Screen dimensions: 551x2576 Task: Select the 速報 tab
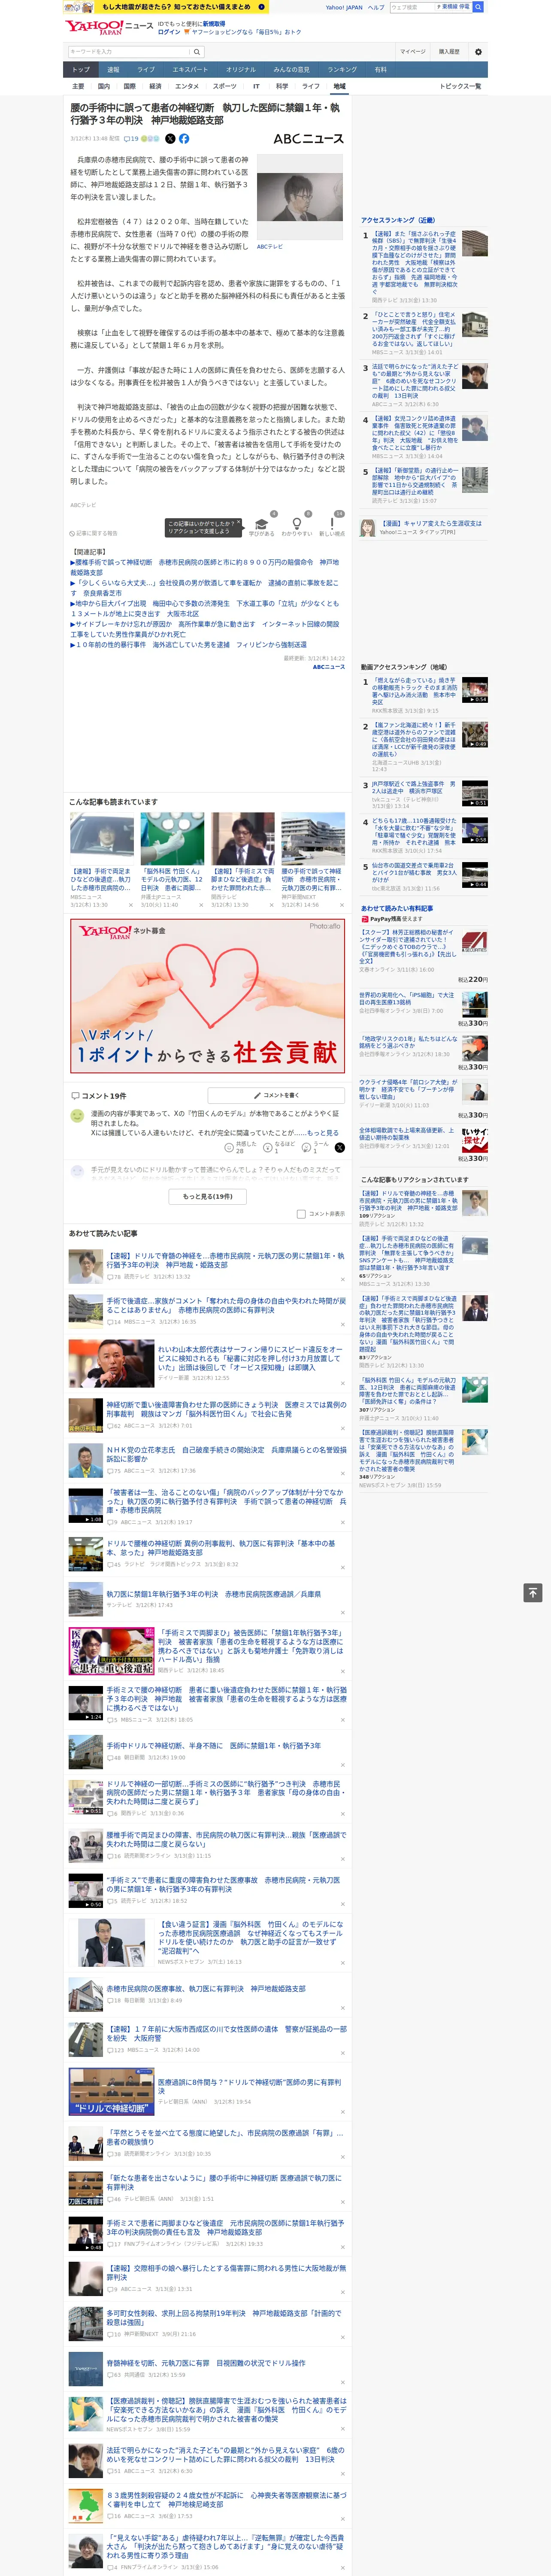click(x=113, y=70)
